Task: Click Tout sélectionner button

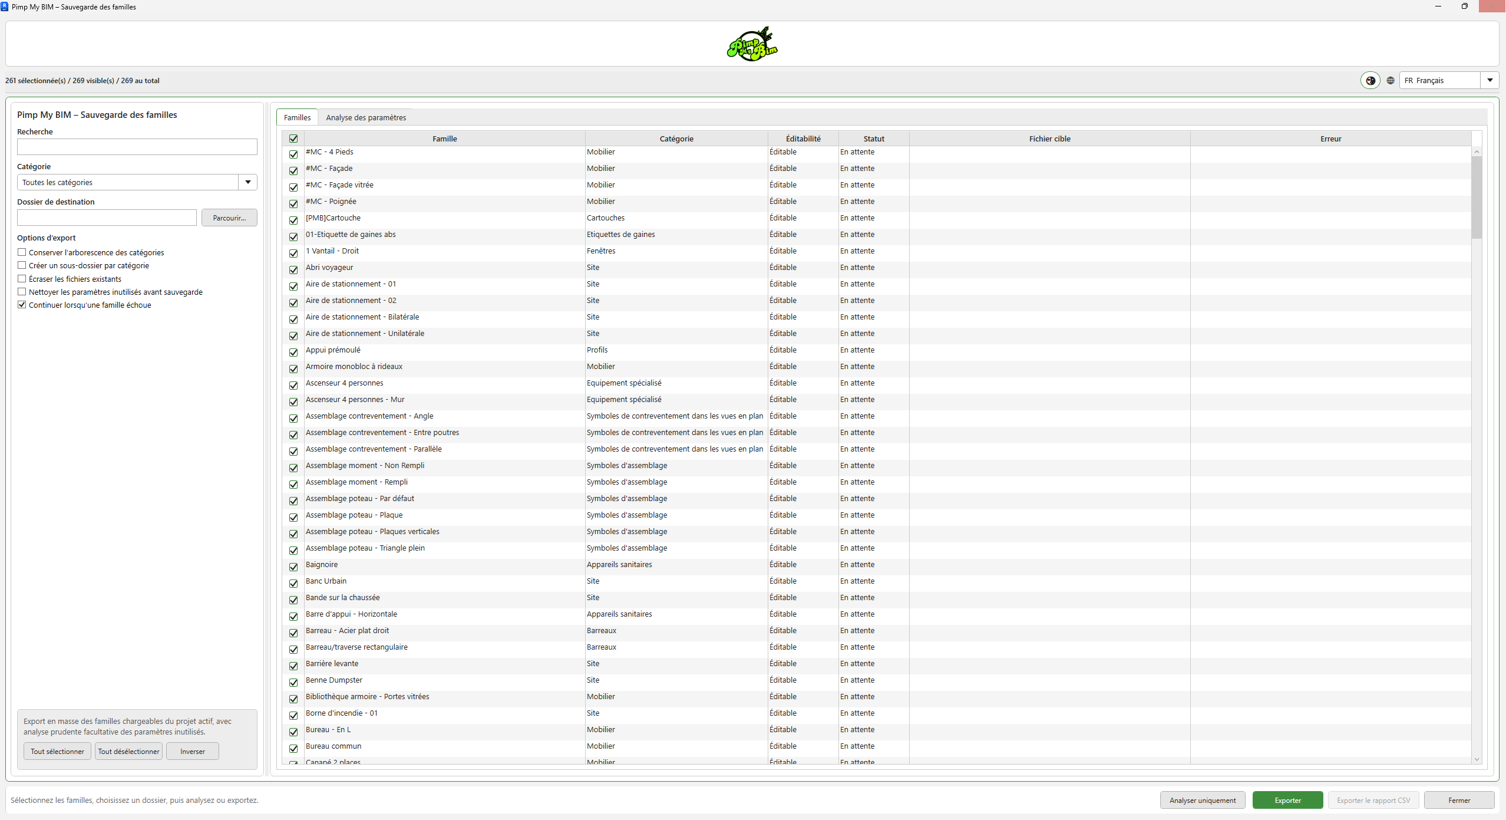Action: pos(57,752)
